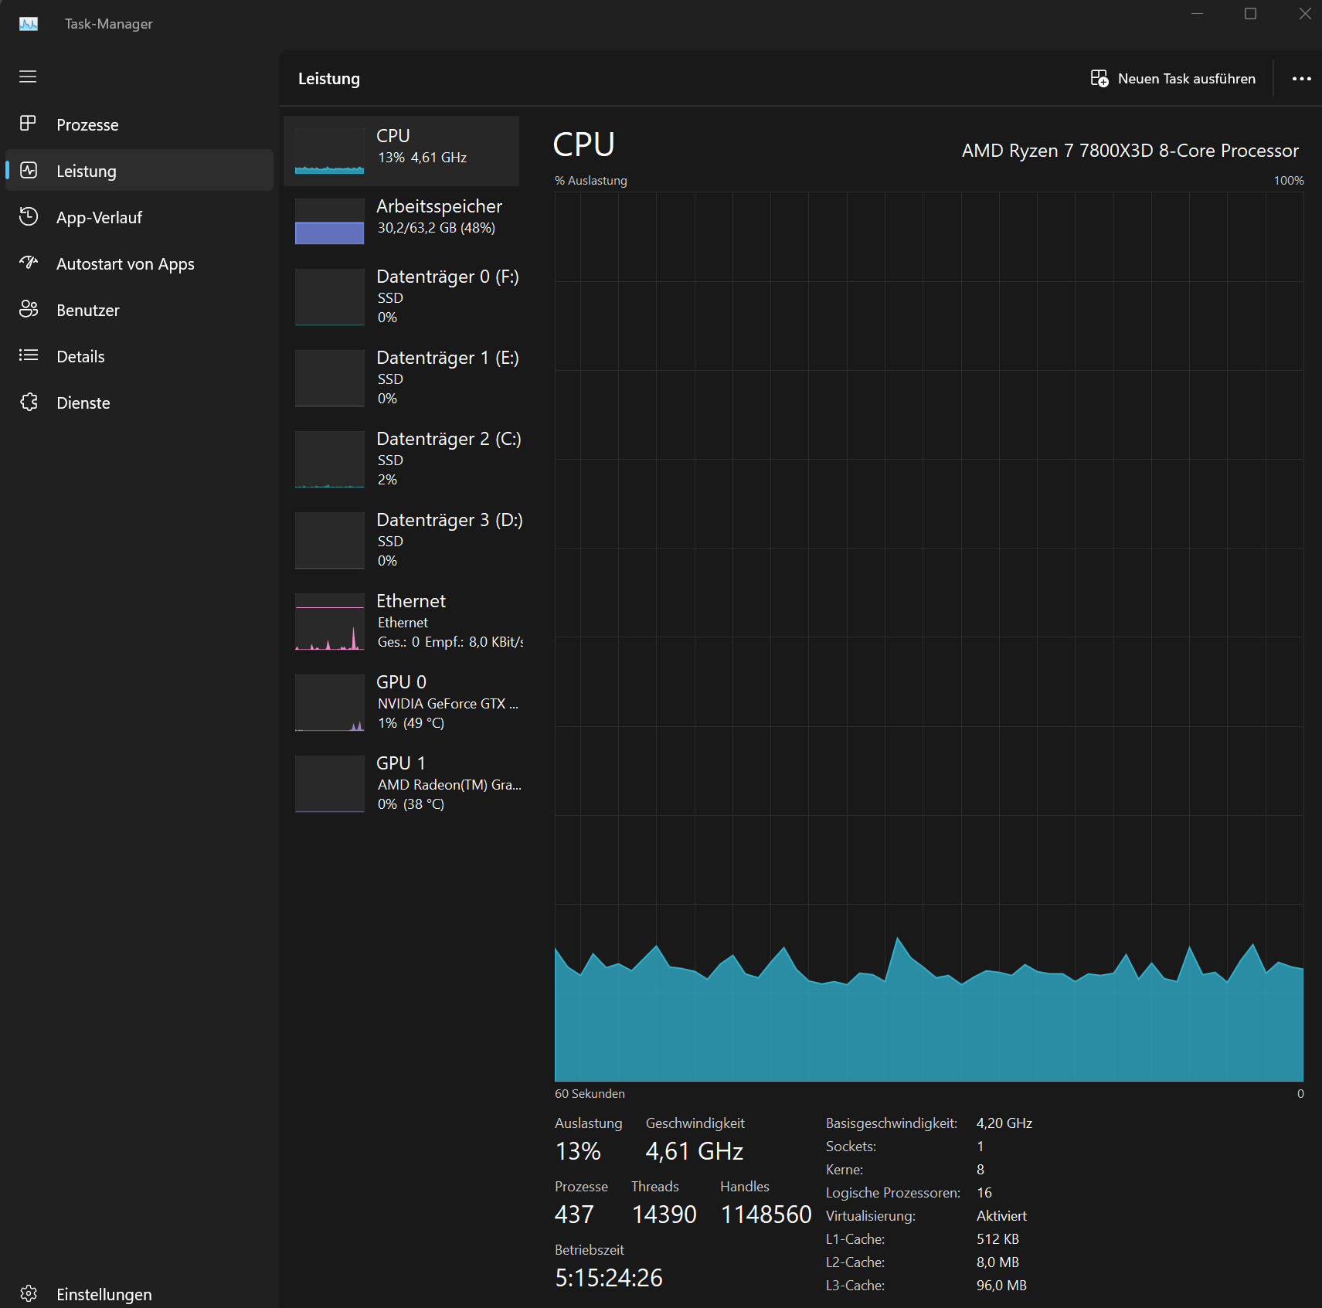Close the Task-Manager window
Screen dimensions: 1322x1308
pyautogui.click(x=1304, y=14)
